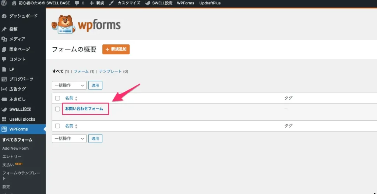Click the フォームの概要 page heading

74,50
